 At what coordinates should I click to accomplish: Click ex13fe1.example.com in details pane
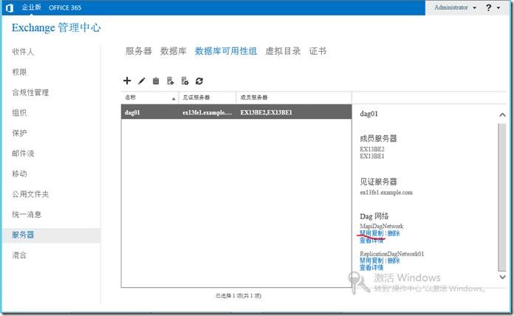coord(386,193)
